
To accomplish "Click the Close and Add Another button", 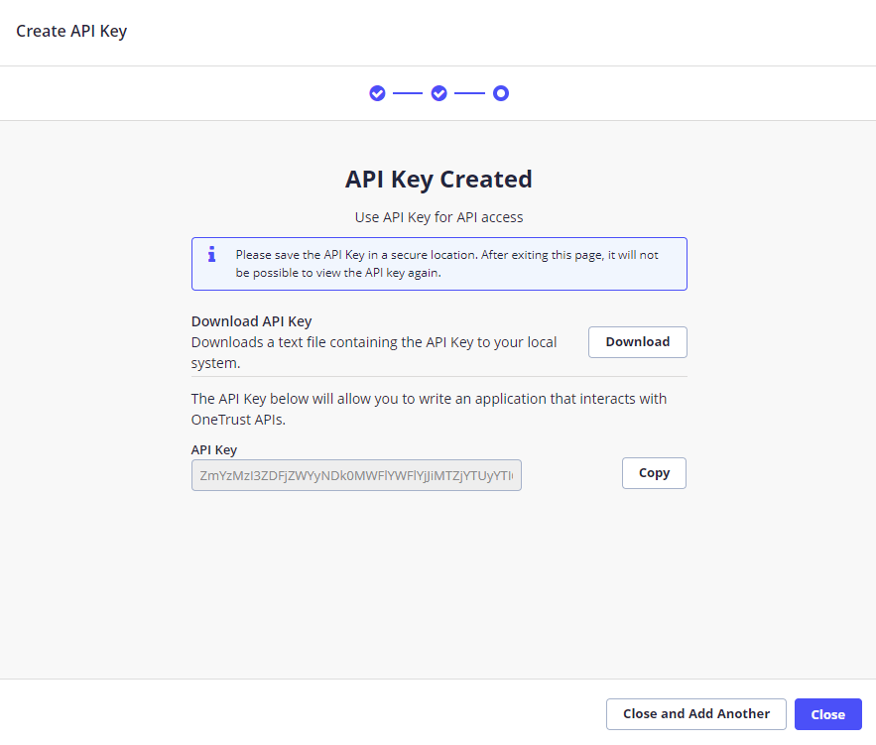I will (x=695, y=713).
